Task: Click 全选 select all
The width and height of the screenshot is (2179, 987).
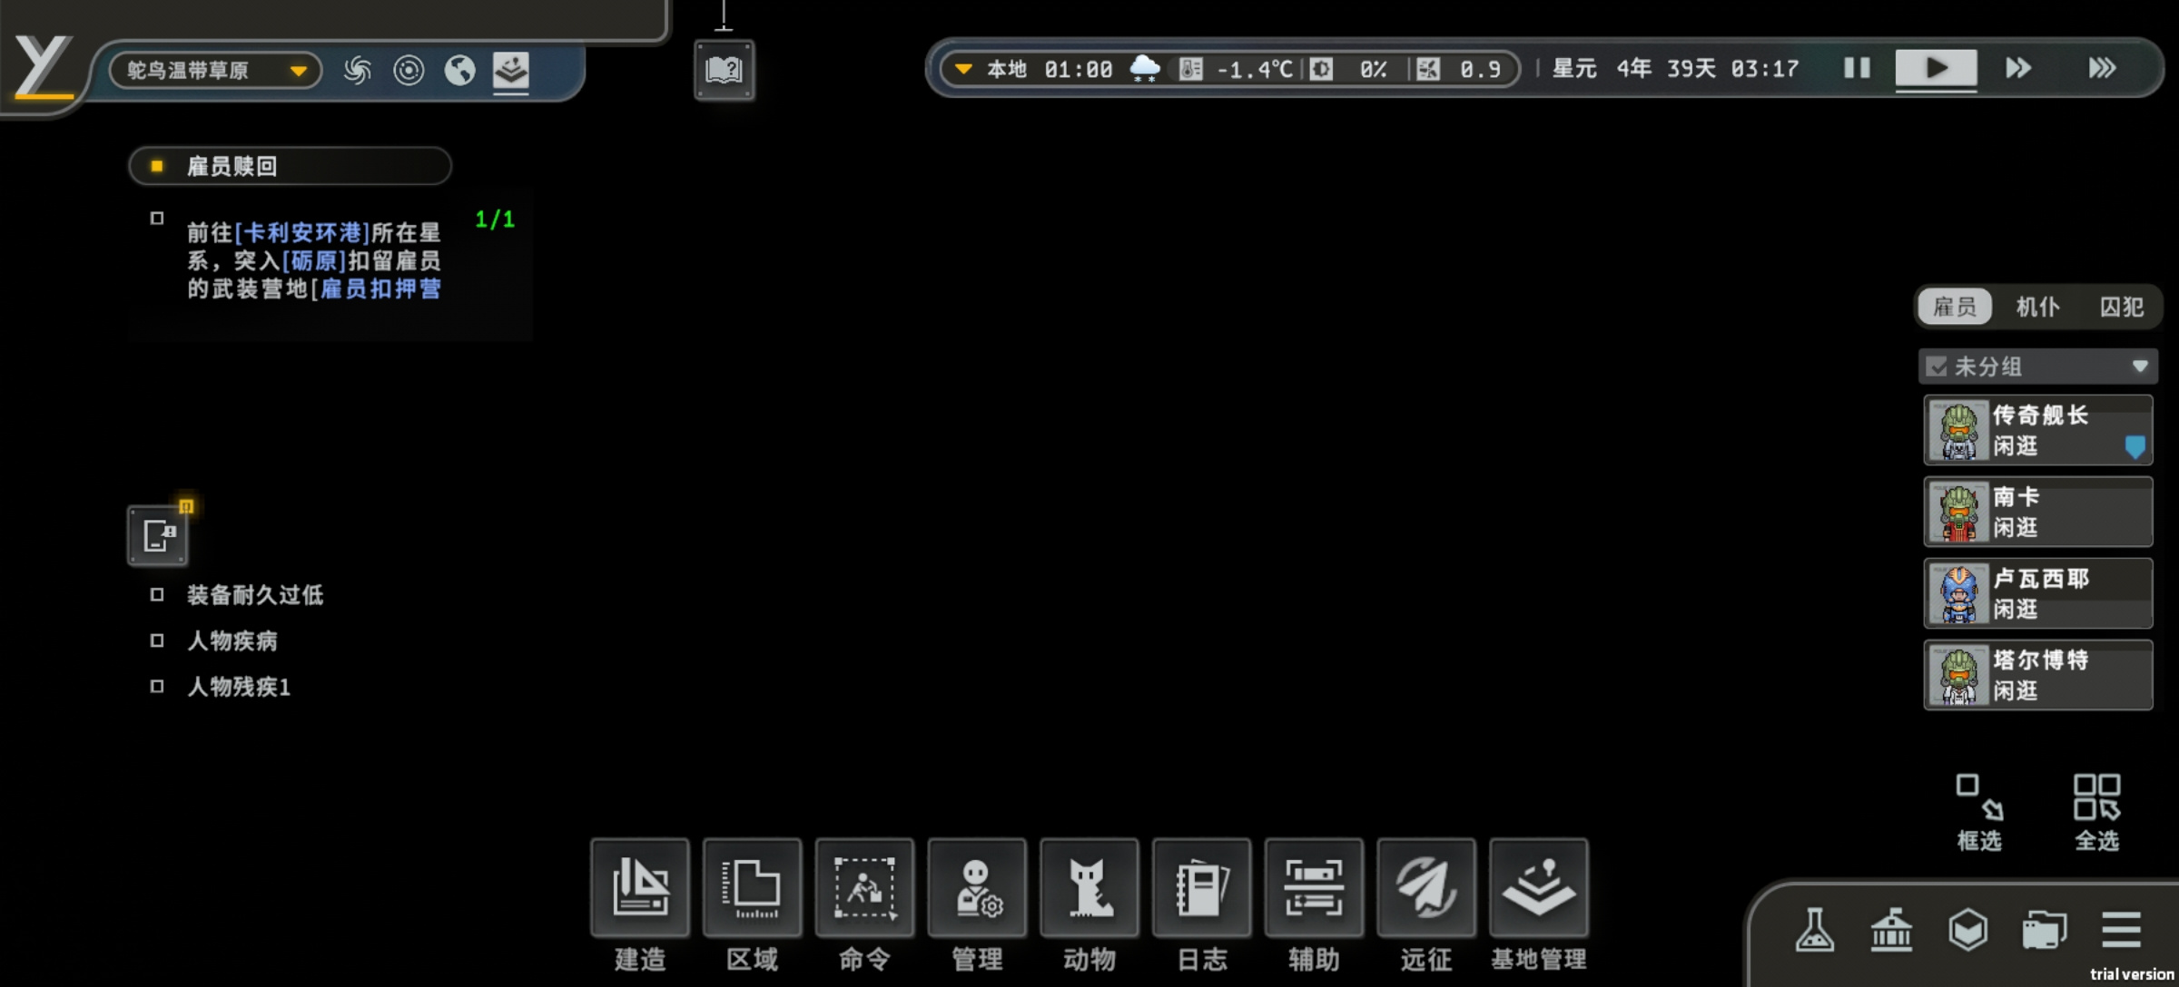Action: point(2096,812)
